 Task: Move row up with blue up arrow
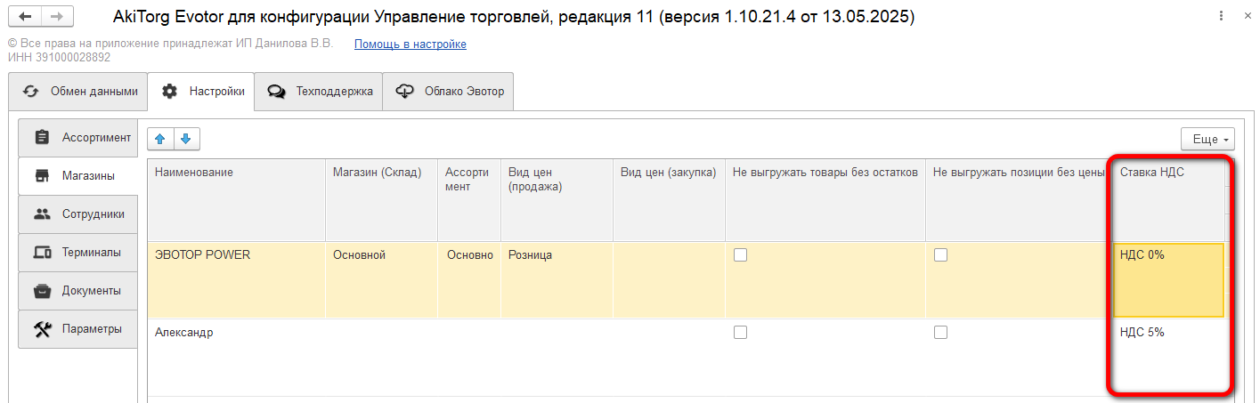tap(160, 139)
